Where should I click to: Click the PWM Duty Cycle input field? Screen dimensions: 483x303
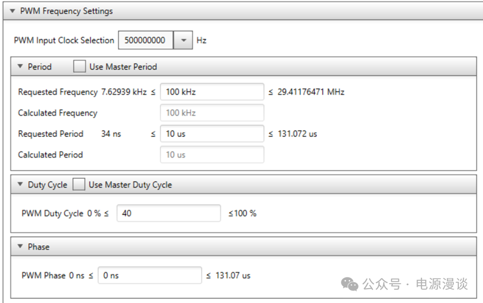(168, 214)
